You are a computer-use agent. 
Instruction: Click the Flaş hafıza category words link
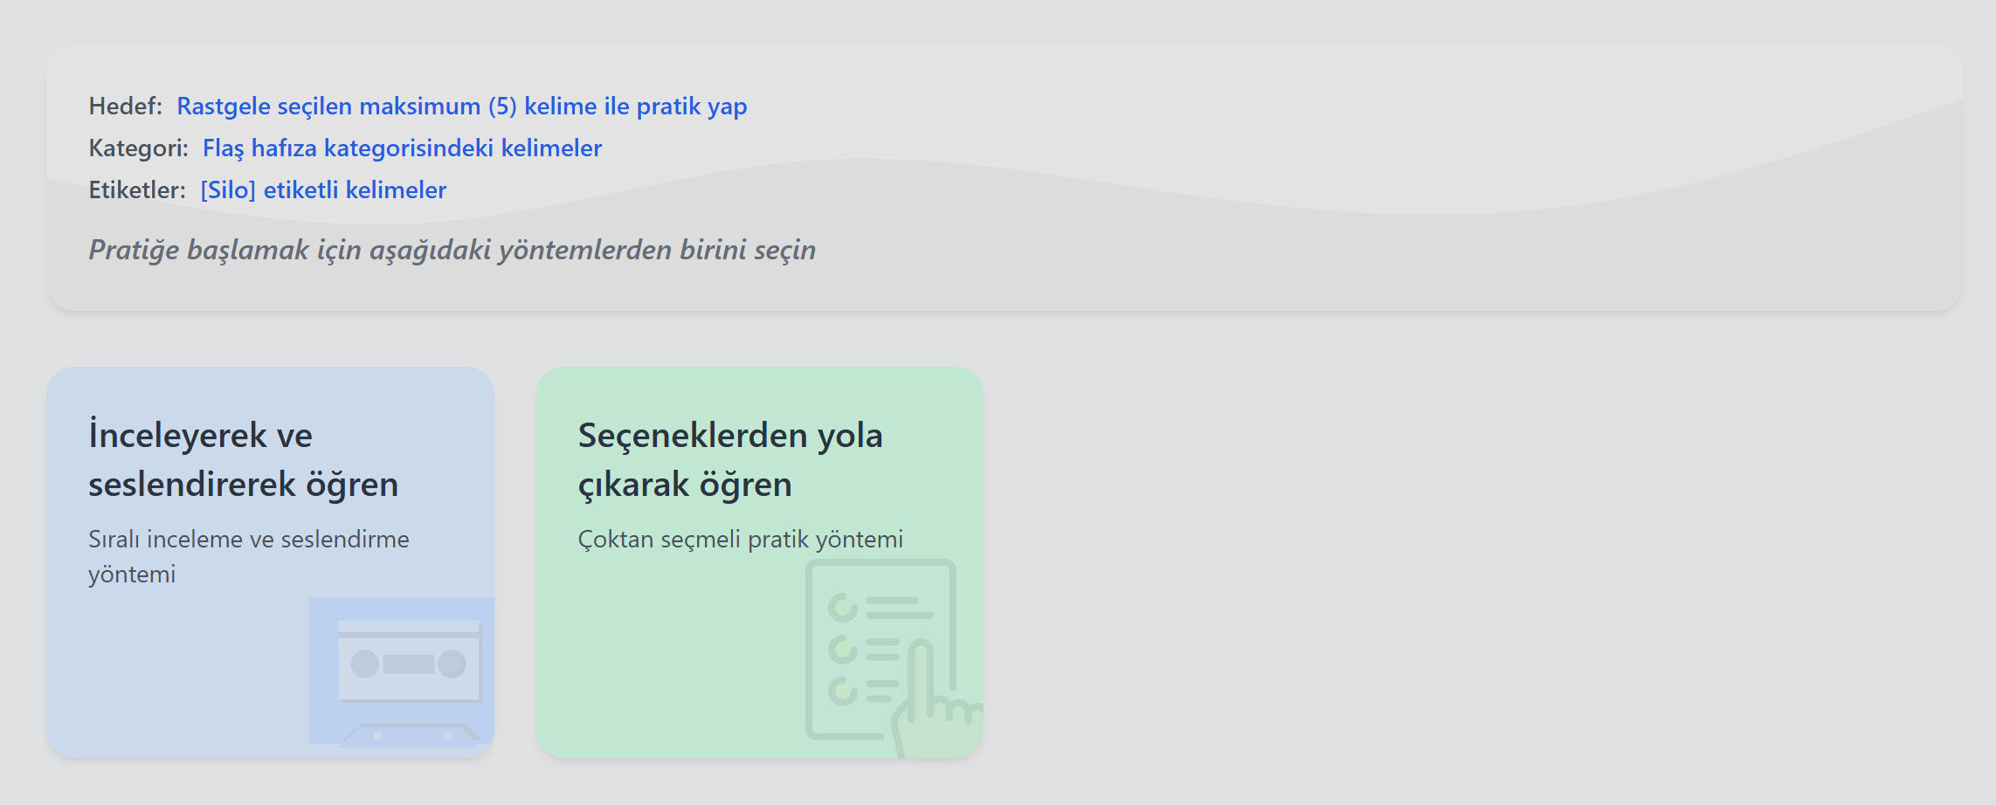pyautogui.click(x=402, y=148)
